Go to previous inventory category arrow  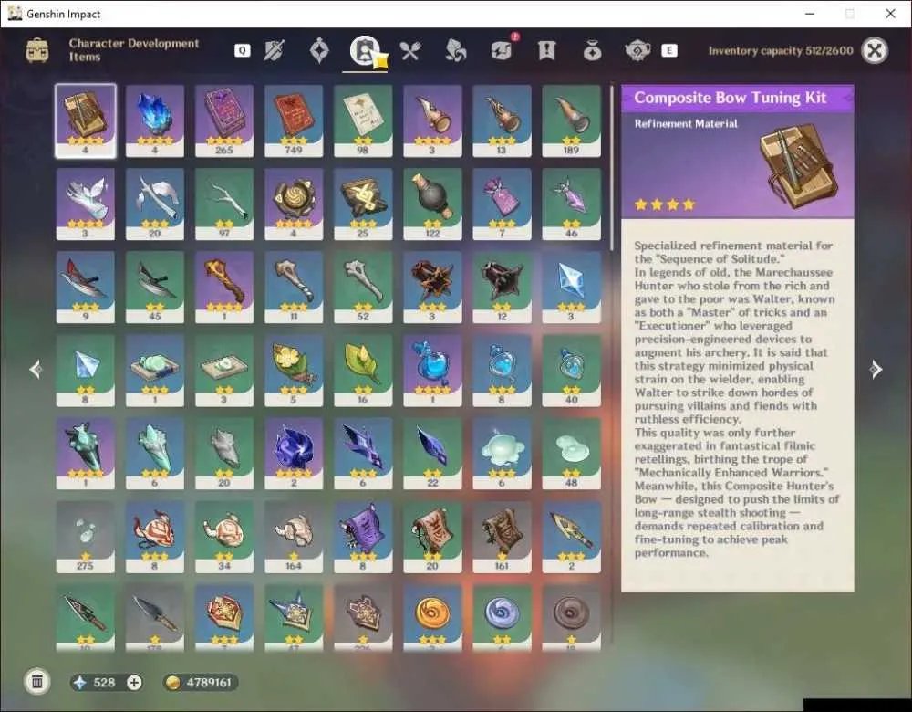36,369
